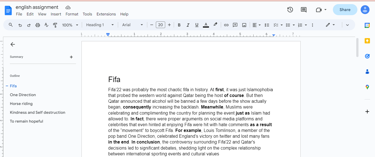Toggle bold formatting
The width and height of the screenshot is (375, 157).
click(179, 25)
